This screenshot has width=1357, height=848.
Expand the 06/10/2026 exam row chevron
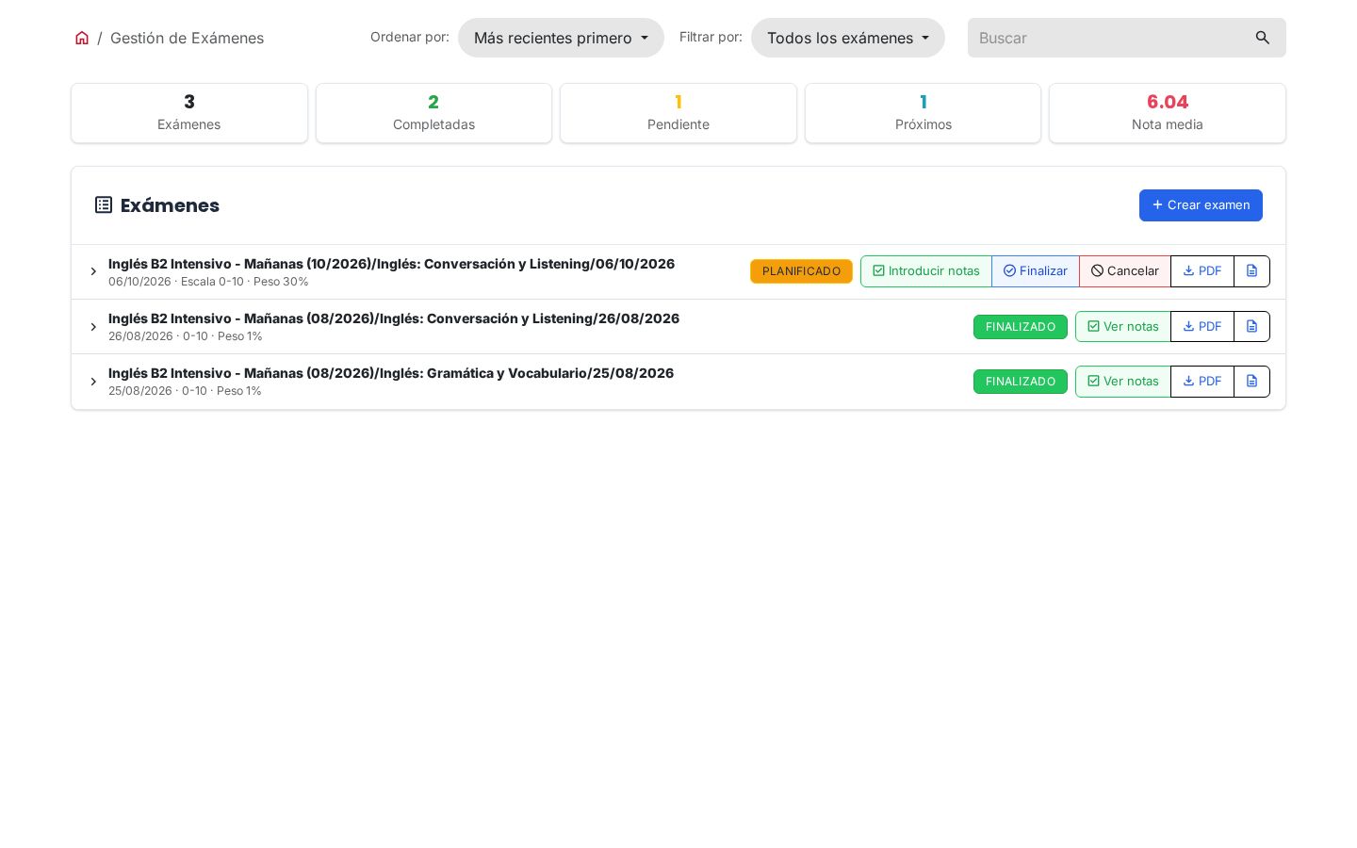[x=93, y=271]
